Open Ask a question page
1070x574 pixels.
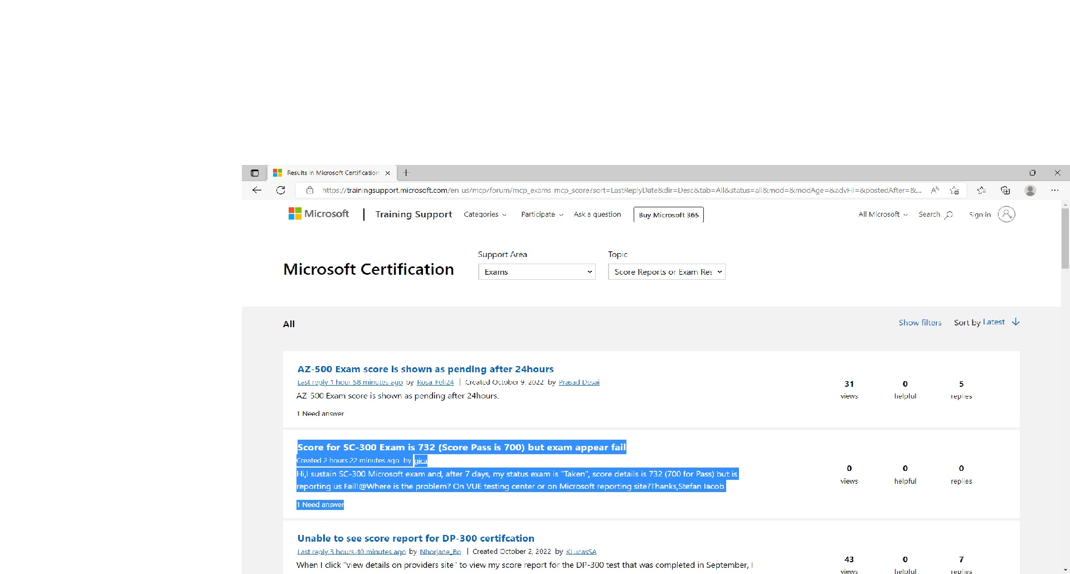[597, 214]
